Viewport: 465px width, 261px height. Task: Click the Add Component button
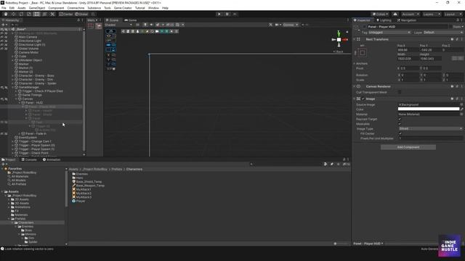pos(408,147)
